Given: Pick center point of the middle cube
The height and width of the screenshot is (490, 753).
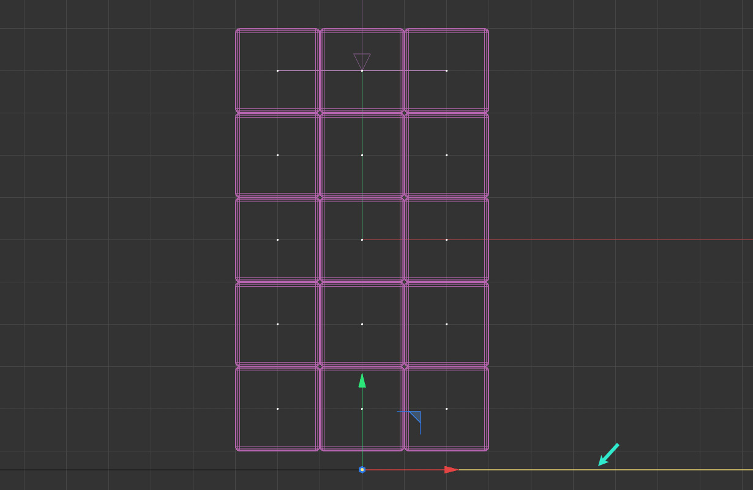Looking at the screenshot, I should (362, 239).
